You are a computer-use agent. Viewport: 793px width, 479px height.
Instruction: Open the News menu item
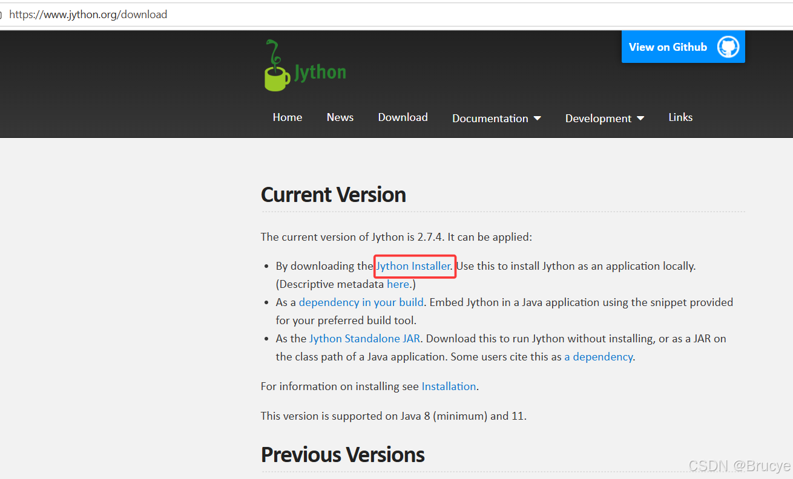point(340,117)
